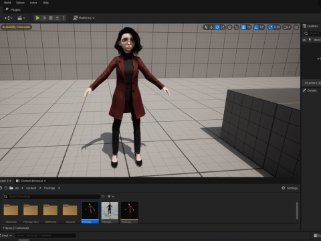Click the Outliner panel tab
The image size is (321, 241).
310,26
